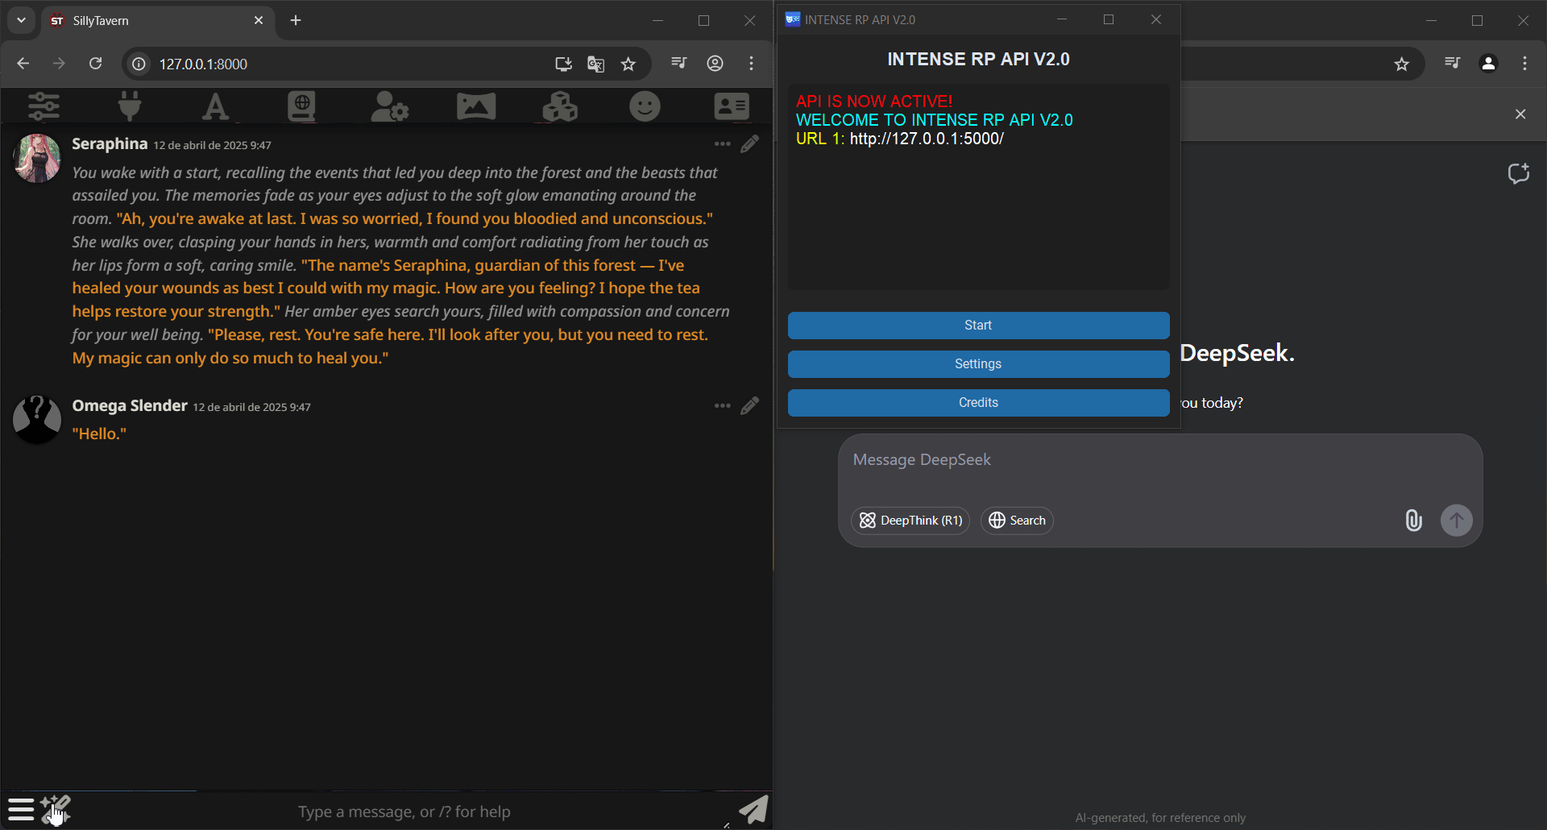Edit Omega Slender's message with pencil icon
The image size is (1547, 830).
coord(750,405)
